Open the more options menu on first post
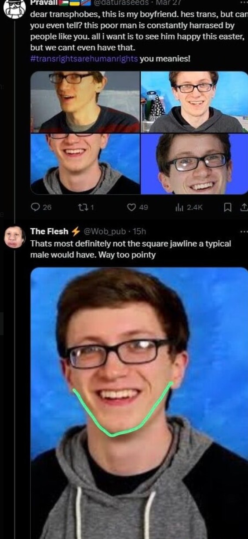Image resolution: width=248 pixels, height=539 pixels. point(244,3)
